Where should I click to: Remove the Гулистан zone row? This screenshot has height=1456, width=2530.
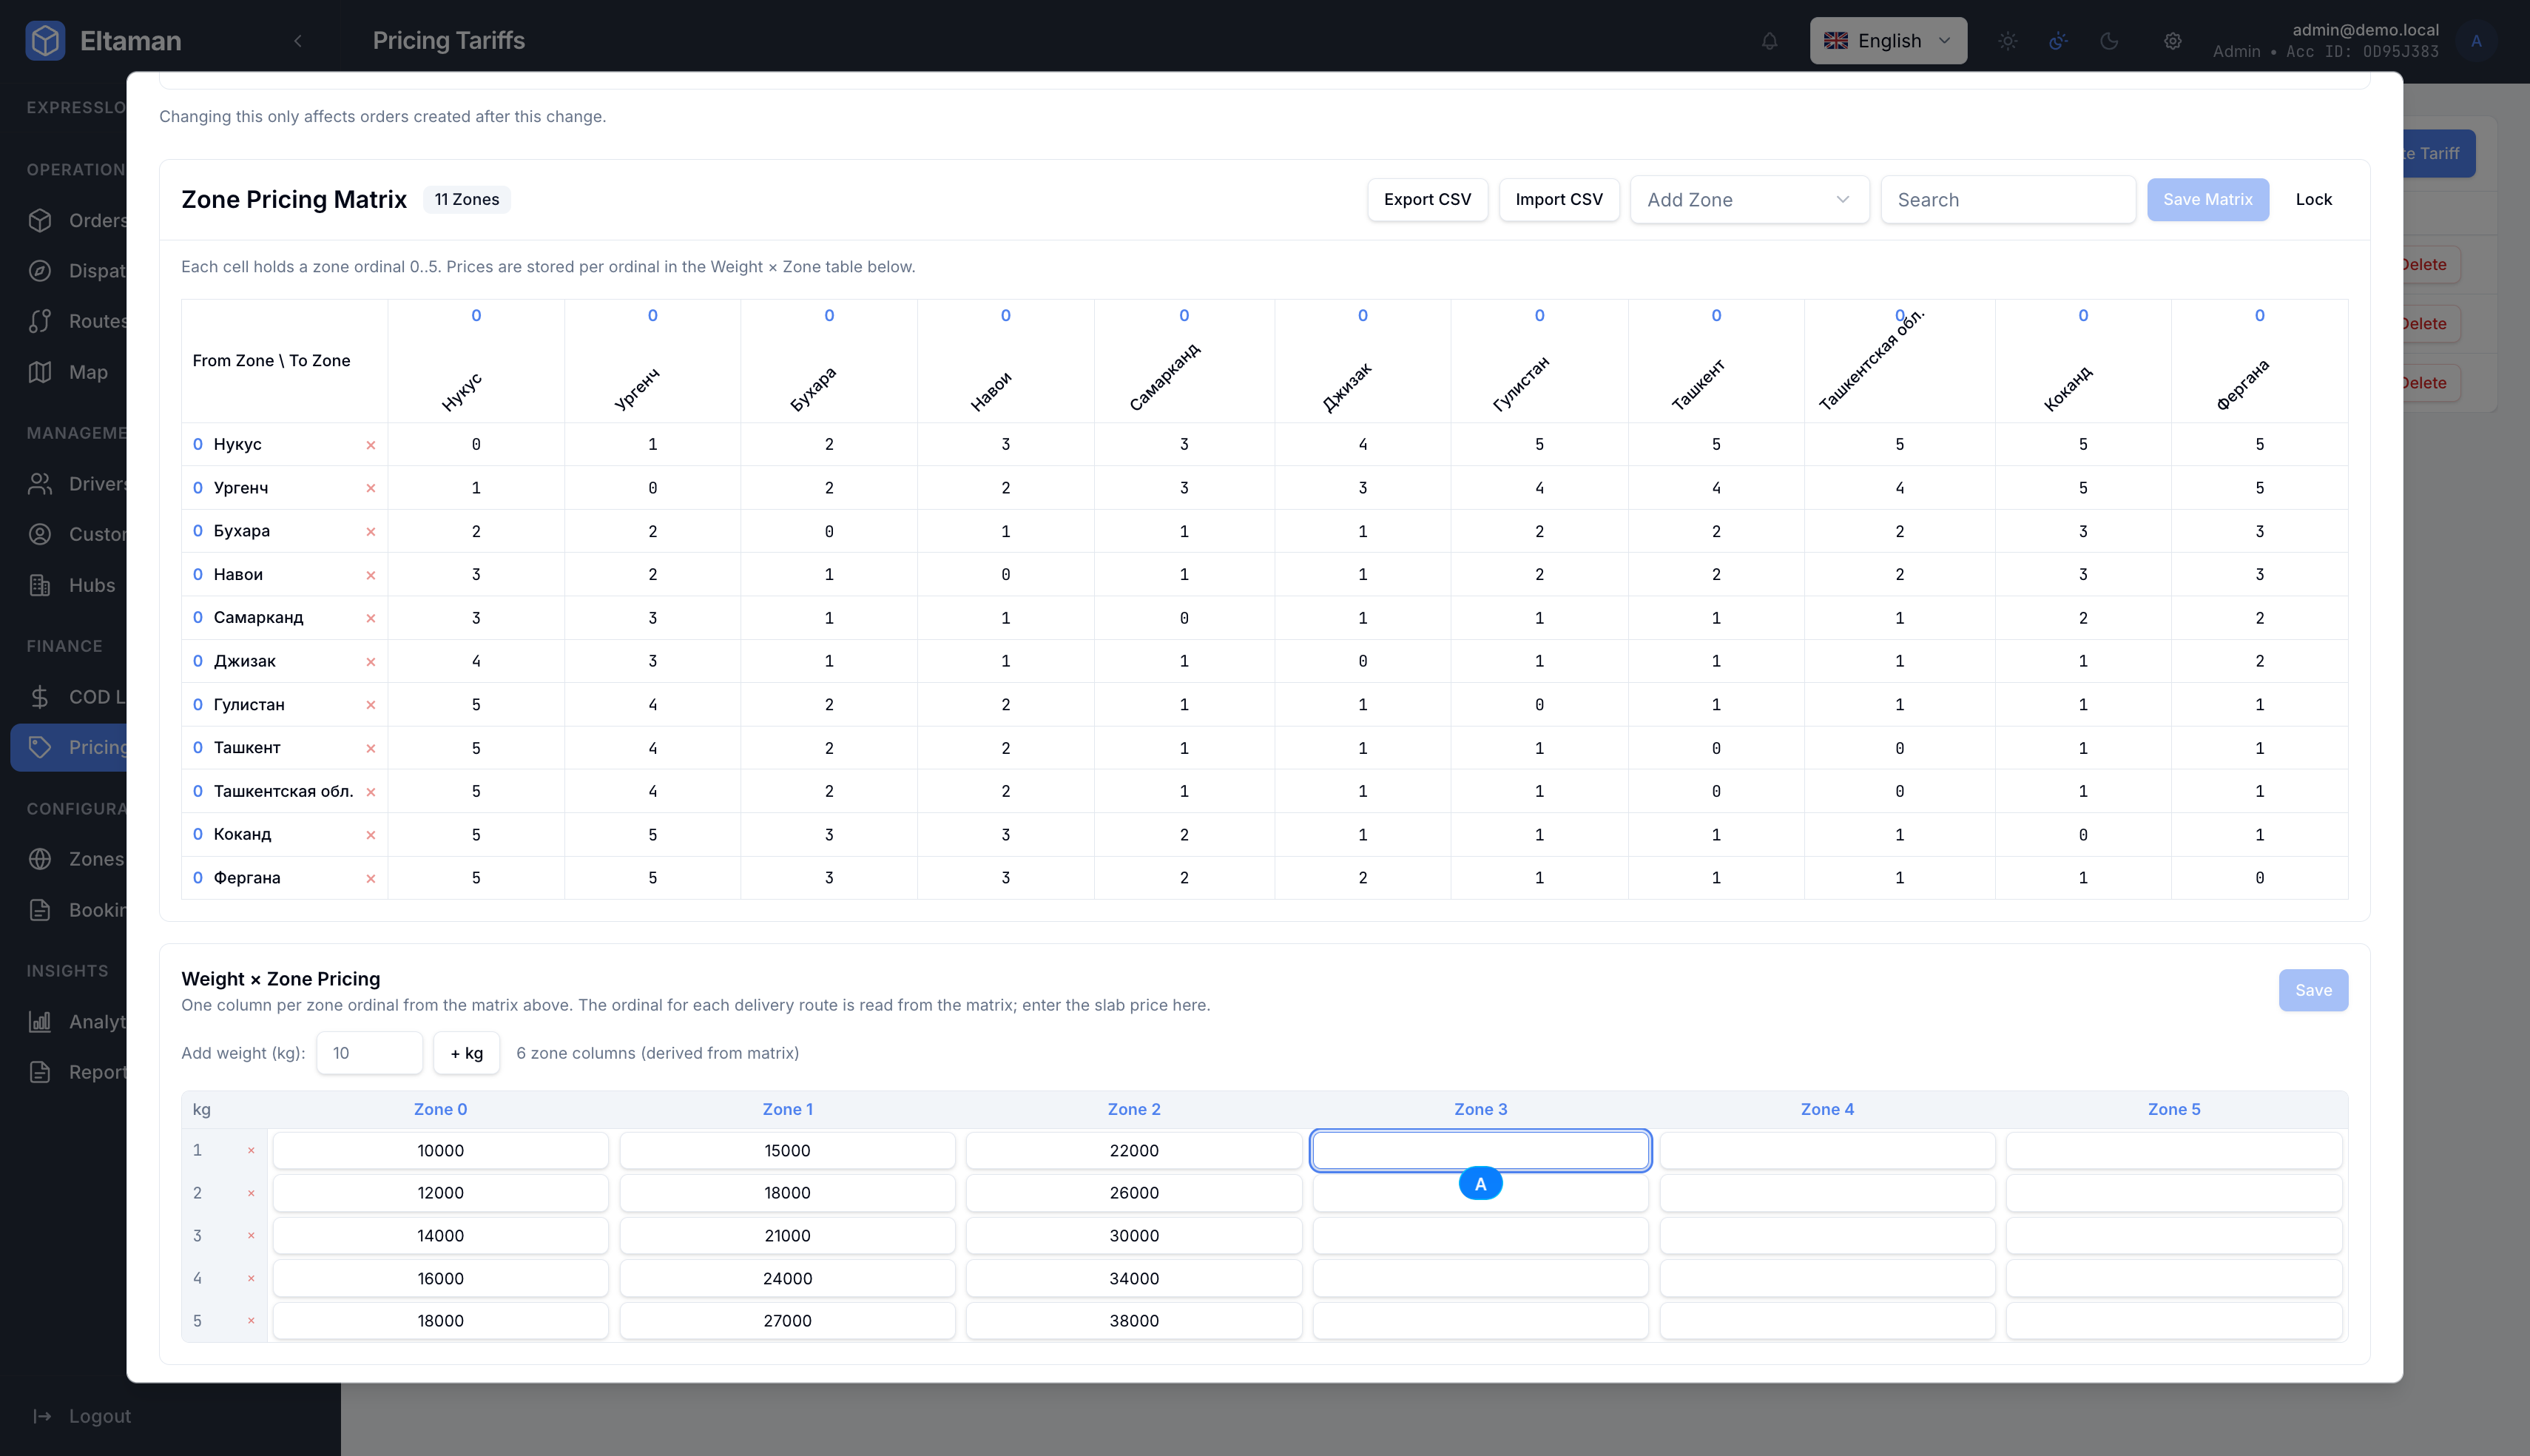(371, 705)
